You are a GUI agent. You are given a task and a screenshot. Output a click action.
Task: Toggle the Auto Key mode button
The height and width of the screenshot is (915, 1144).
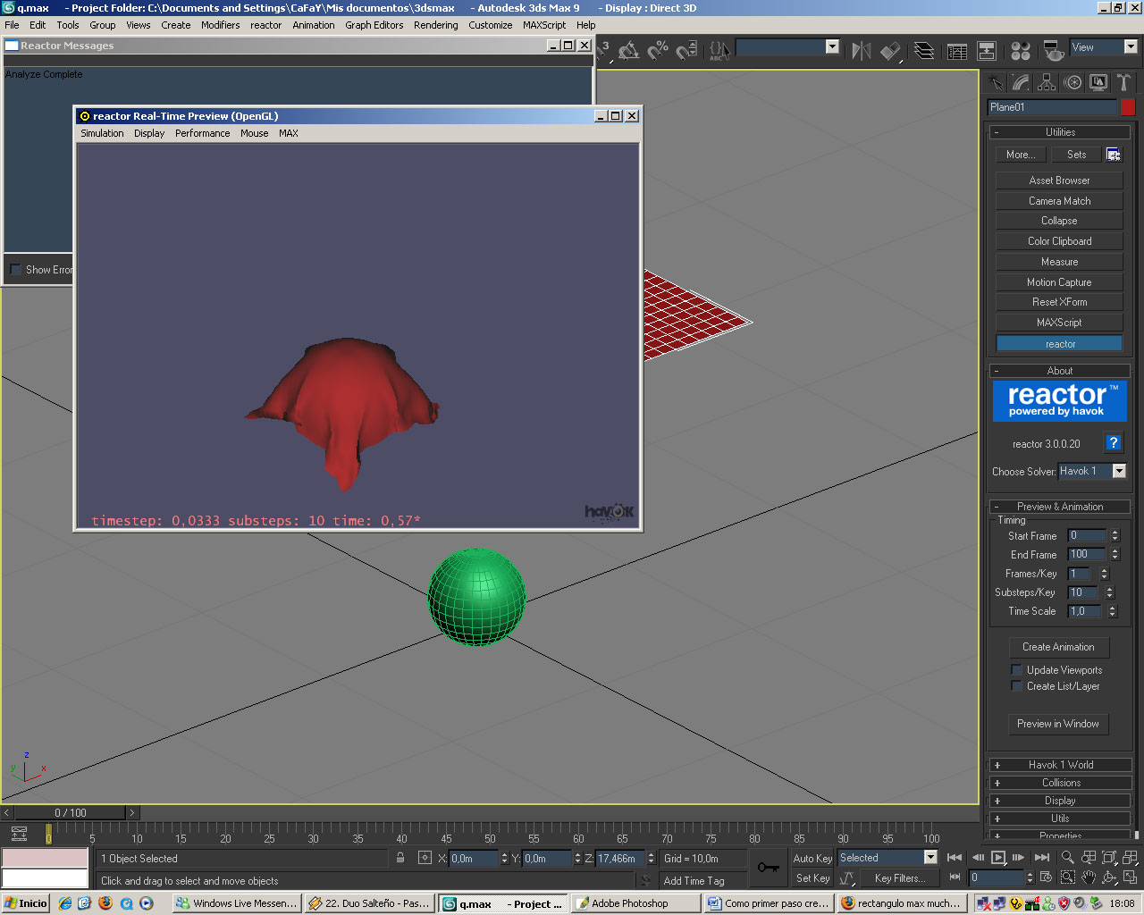pyautogui.click(x=812, y=858)
